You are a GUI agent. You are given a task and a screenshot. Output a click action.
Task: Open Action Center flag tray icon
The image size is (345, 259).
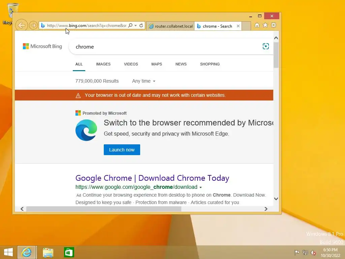pyautogui.click(x=297, y=252)
